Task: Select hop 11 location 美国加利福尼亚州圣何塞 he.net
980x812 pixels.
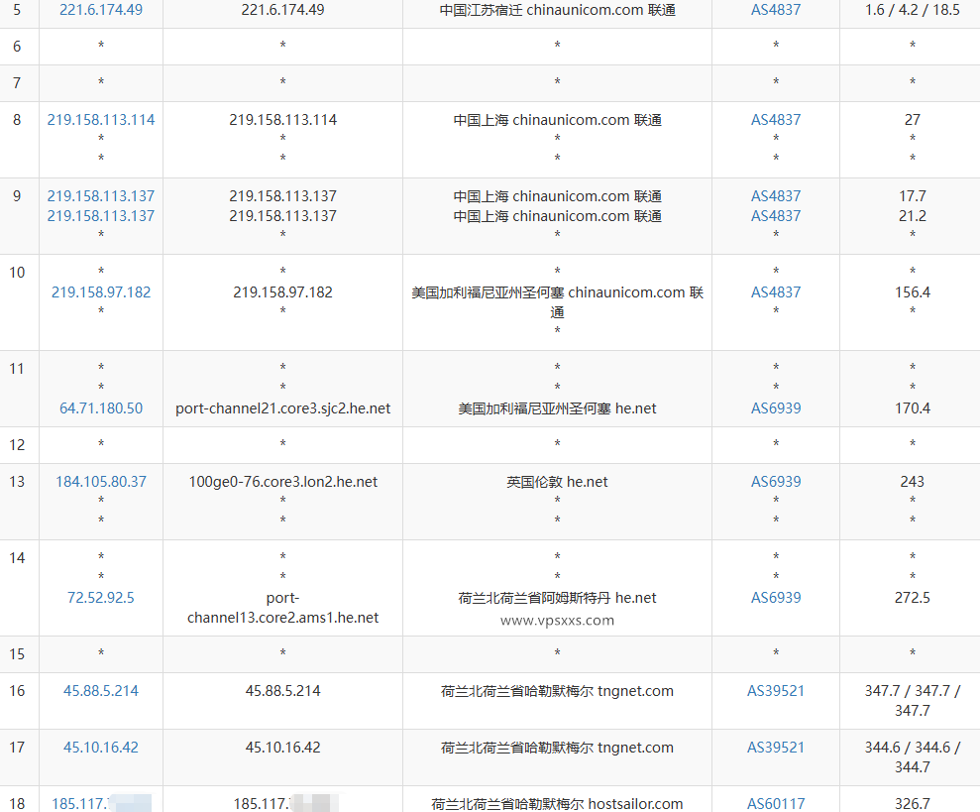Action: pos(557,407)
